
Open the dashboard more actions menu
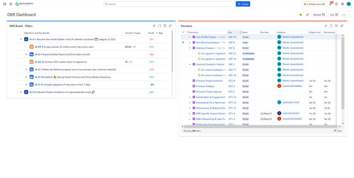point(344,15)
